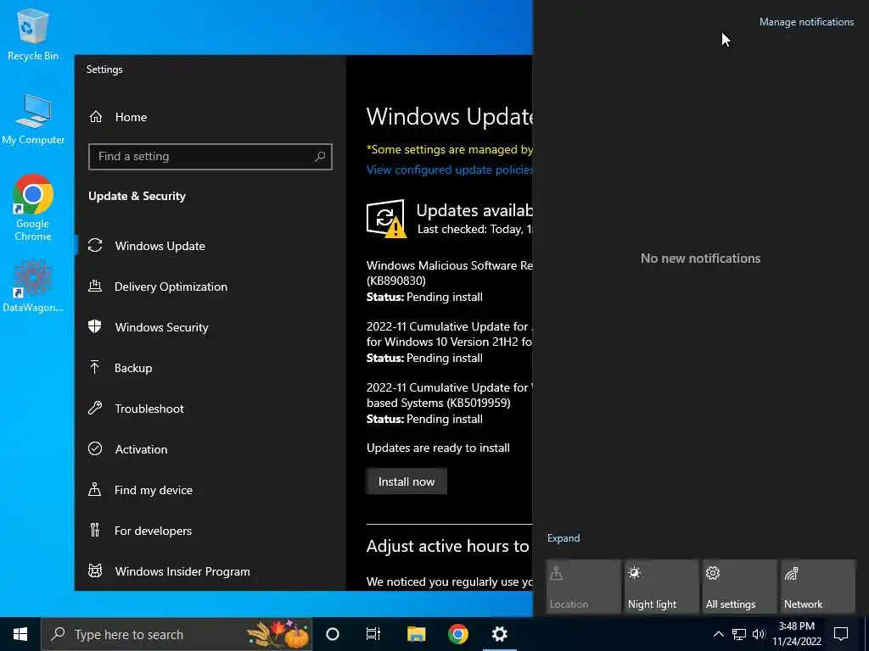Click the Cortana circle on taskbar
869x651 pixels.
pos(333,634)
